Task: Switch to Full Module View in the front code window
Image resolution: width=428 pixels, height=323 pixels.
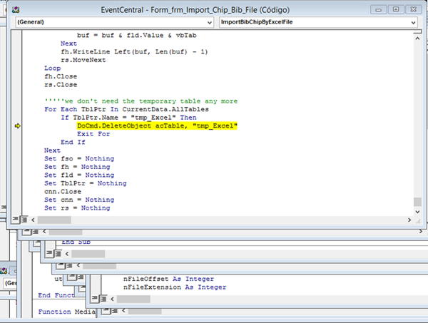Action: [x=25, y=220]
